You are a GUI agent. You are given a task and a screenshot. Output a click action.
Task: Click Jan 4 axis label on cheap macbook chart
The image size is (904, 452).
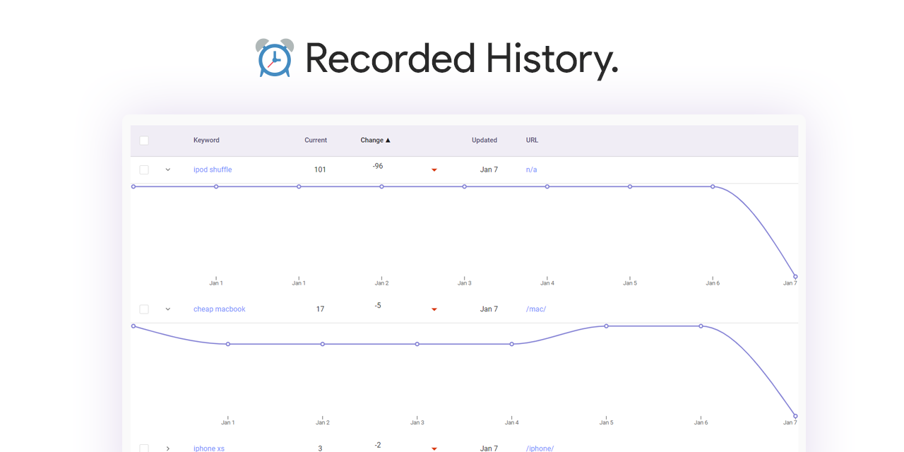point(512,422)
